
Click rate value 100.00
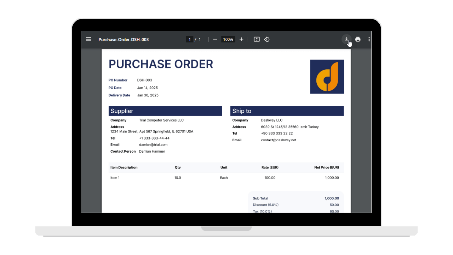(270, 178)
